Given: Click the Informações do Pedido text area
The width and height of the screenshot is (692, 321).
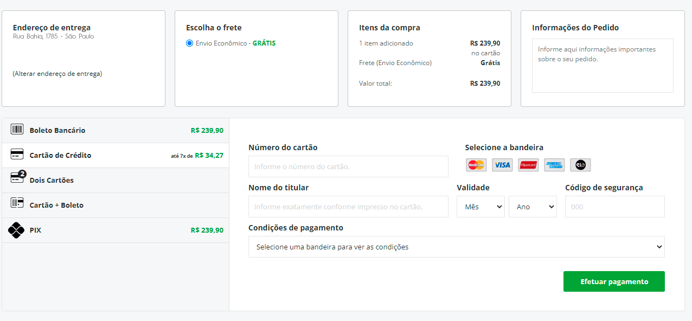Looking at the screenshot, I should (603, 66).
